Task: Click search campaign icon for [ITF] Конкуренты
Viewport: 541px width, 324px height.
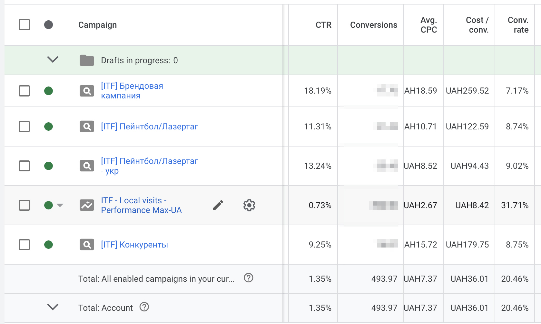Action: 87,245
